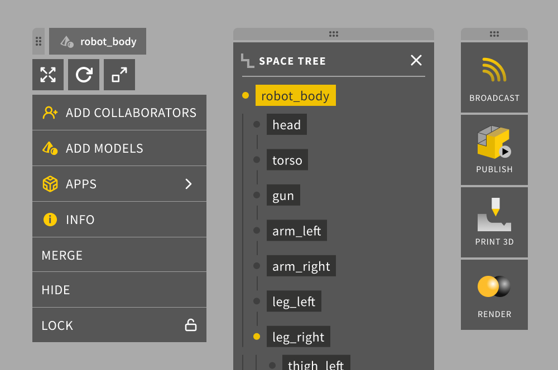
Task: Open the robot_body header tab
Action: pyautogui.click(x=98, y=41)
